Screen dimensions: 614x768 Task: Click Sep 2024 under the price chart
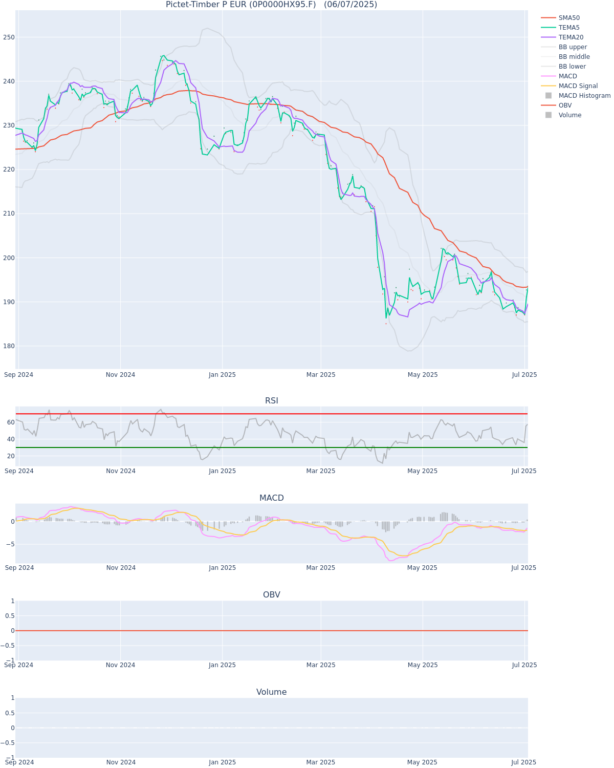coord(19,375)
